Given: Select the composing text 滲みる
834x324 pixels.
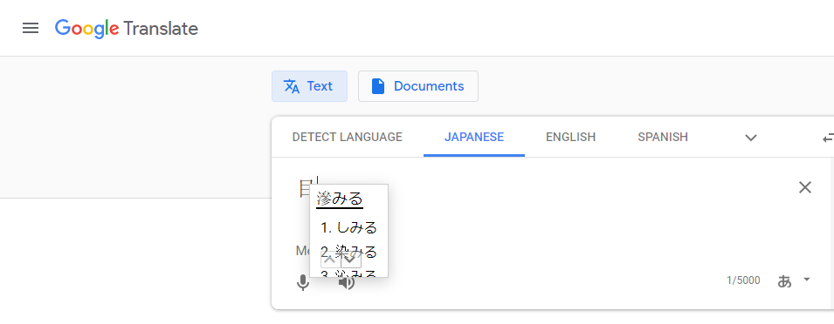Looking at the screenshot, I should 340,199.
